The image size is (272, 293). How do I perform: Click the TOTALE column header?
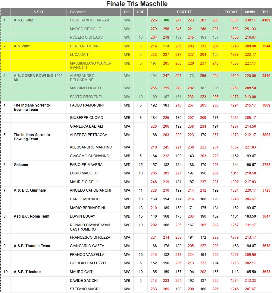click(x=232, y=12)
